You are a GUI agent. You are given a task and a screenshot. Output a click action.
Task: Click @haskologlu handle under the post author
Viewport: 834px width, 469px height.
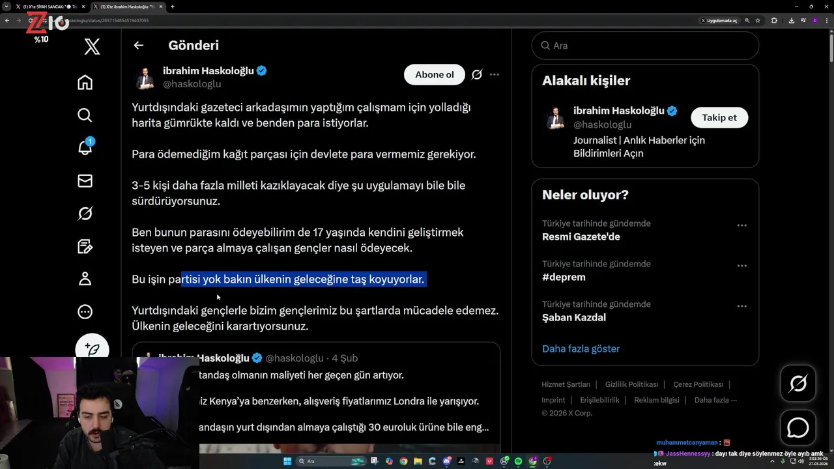tap(192, 84)
